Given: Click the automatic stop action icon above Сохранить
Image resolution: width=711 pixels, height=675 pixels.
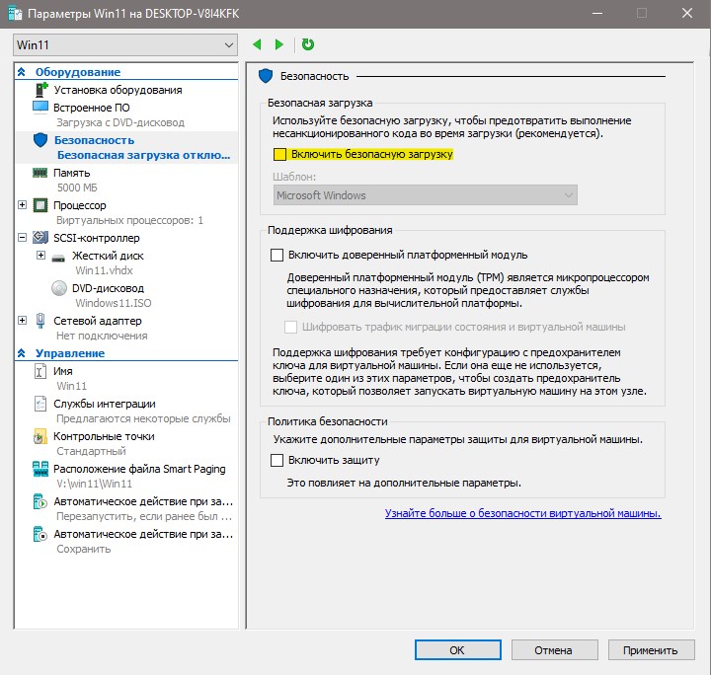Looking at the screenshot, I should 40,534.
